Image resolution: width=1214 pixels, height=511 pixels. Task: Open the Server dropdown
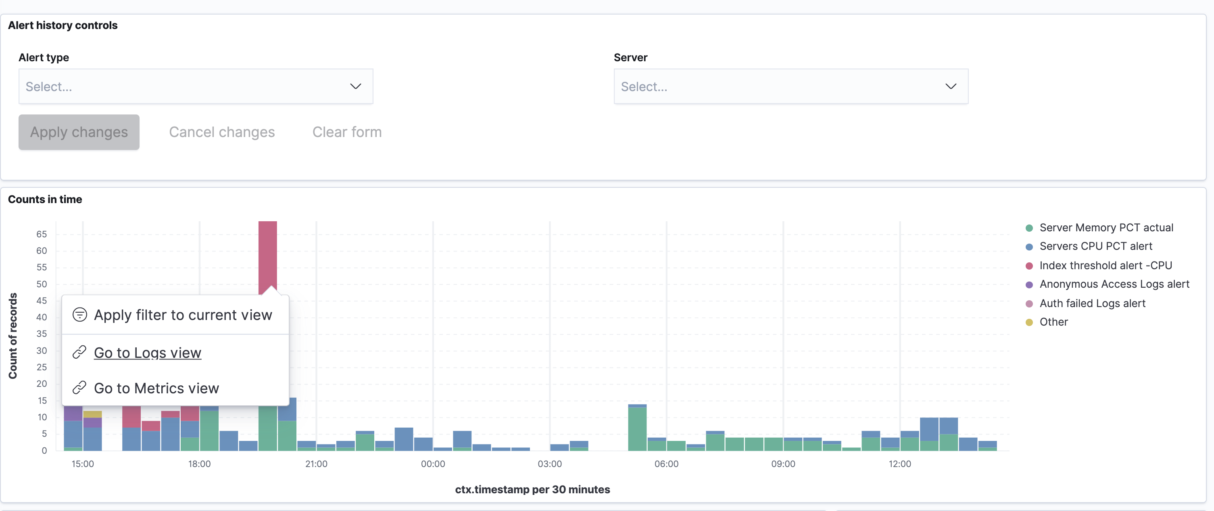click(791, 86)
